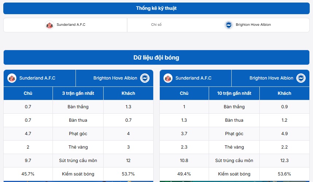Screen dimensions: 313x182
Task: Click Sunderland crest in the technical stats header
Action: coord(50,25)
